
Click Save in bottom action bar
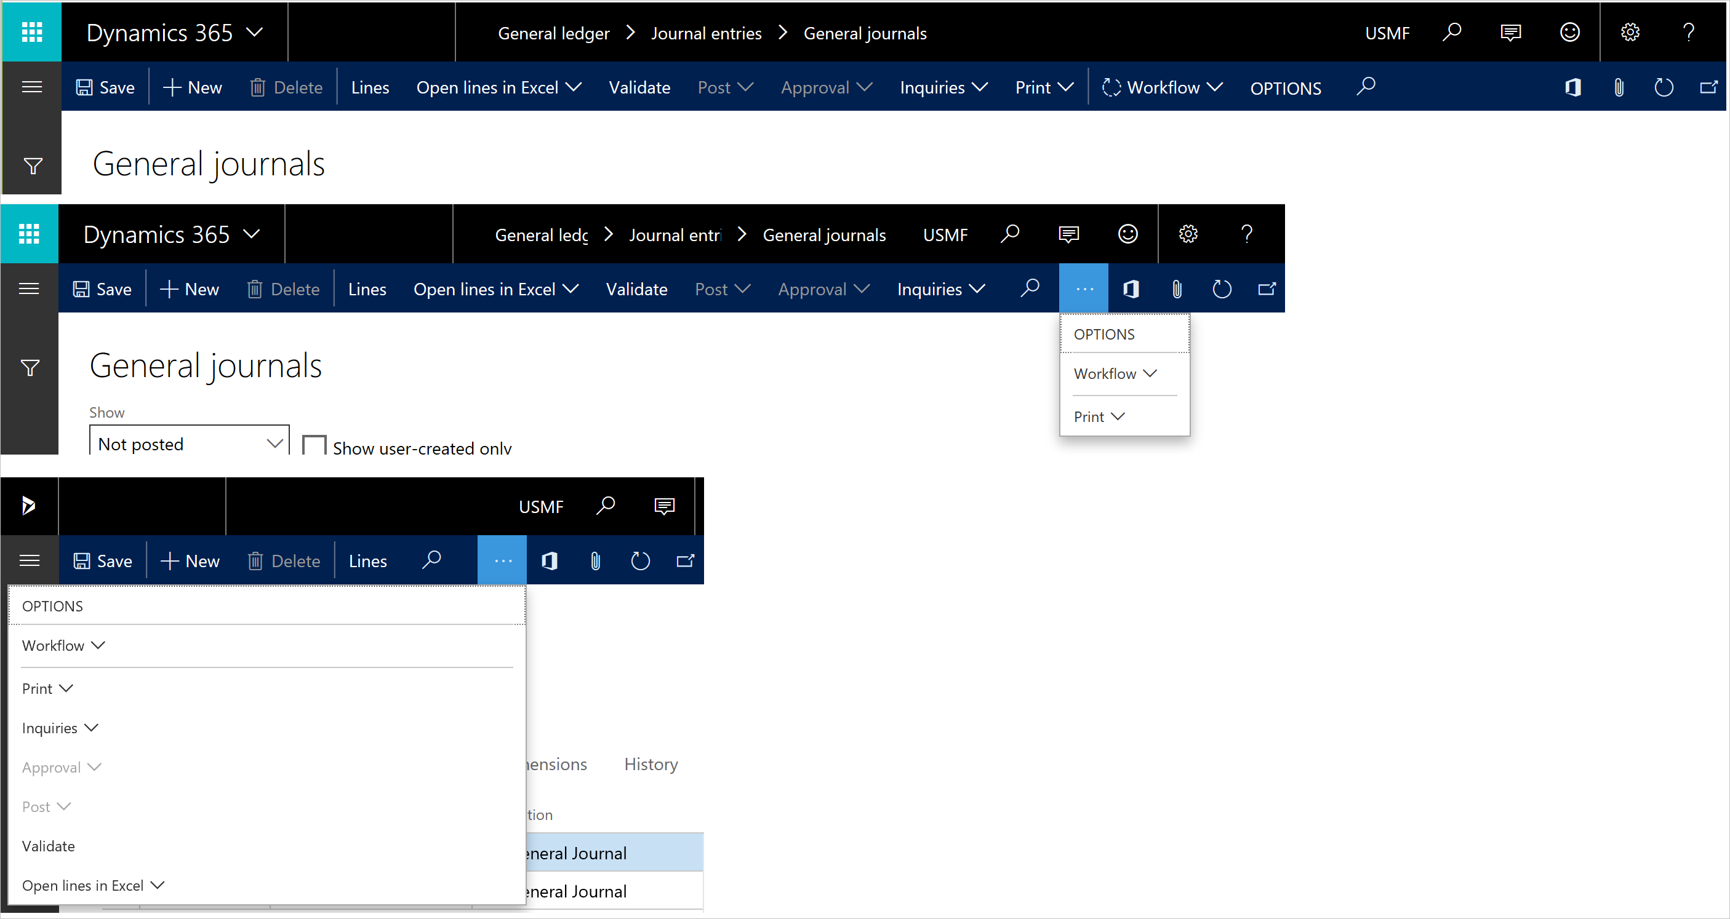click(x=103, y=560)
